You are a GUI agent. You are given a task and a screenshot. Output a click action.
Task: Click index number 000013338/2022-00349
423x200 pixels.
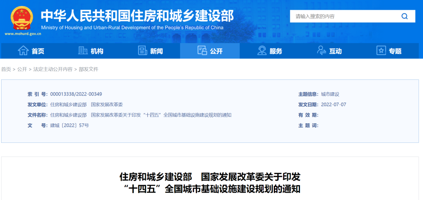coord(76,94)
